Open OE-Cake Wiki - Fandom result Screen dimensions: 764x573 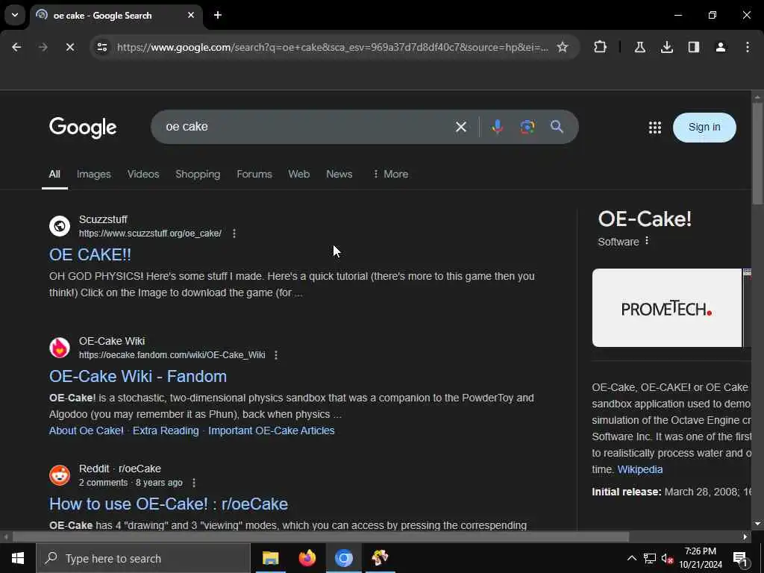tap(138, 376)
